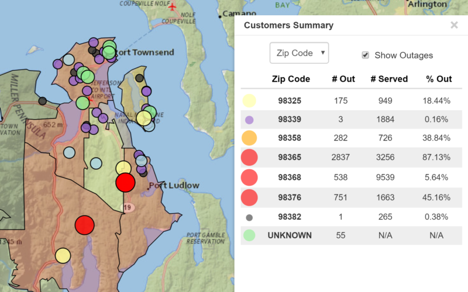Viewport: 468px width, 292px height.
Task: Click the 87.13% out value
Action: (x=436, y=157)
